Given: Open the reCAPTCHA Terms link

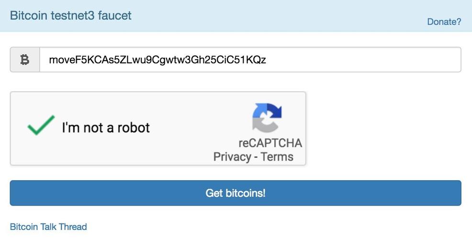Looking at the screenshot, I should point(277,157).
